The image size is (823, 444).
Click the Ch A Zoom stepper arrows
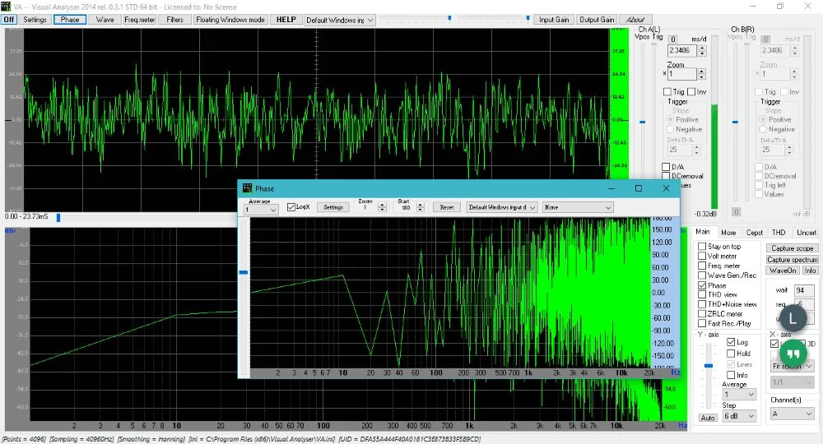701,74
